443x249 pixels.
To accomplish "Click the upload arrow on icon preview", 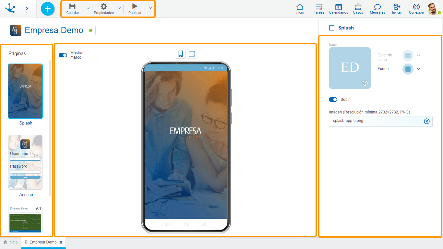I will click(x=365, y=83).
